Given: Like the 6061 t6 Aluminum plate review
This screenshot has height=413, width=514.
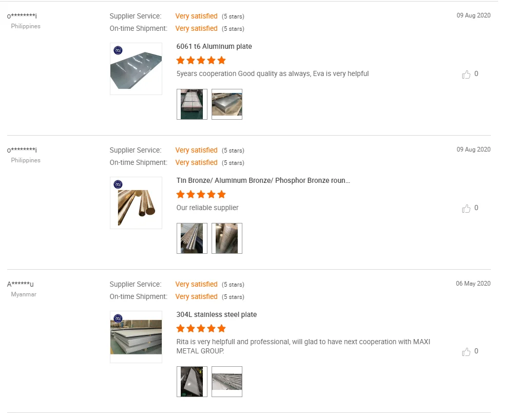Looking at the screenshot, I should [466, 74].
